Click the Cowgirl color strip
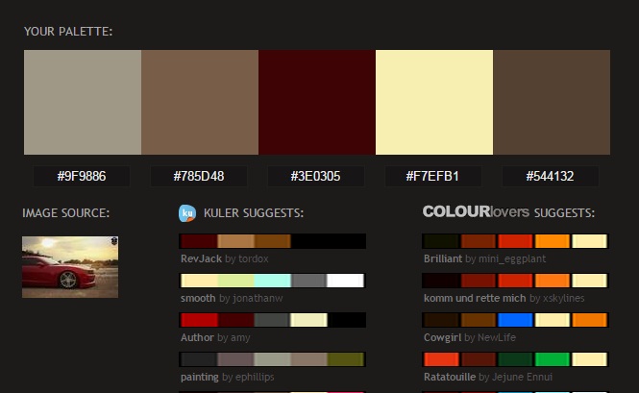The image size is (639, 393). click(x=515, y=320)
